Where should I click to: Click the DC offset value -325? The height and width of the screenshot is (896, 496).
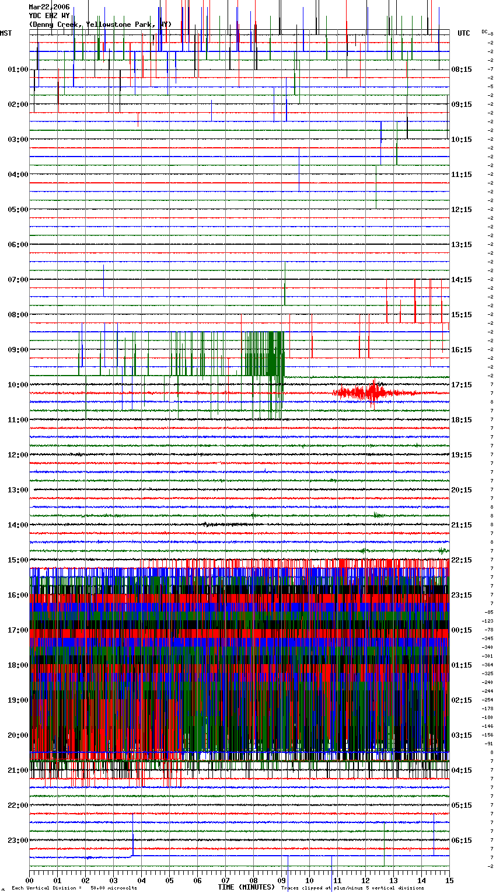point(488,673)
